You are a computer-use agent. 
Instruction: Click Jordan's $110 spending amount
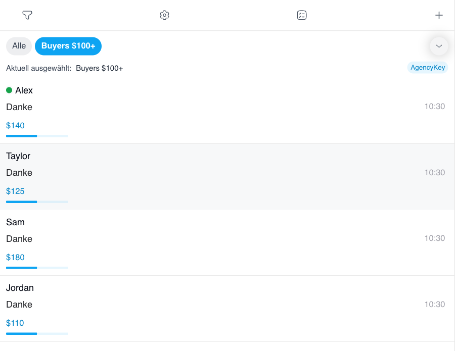click(15, 323)
